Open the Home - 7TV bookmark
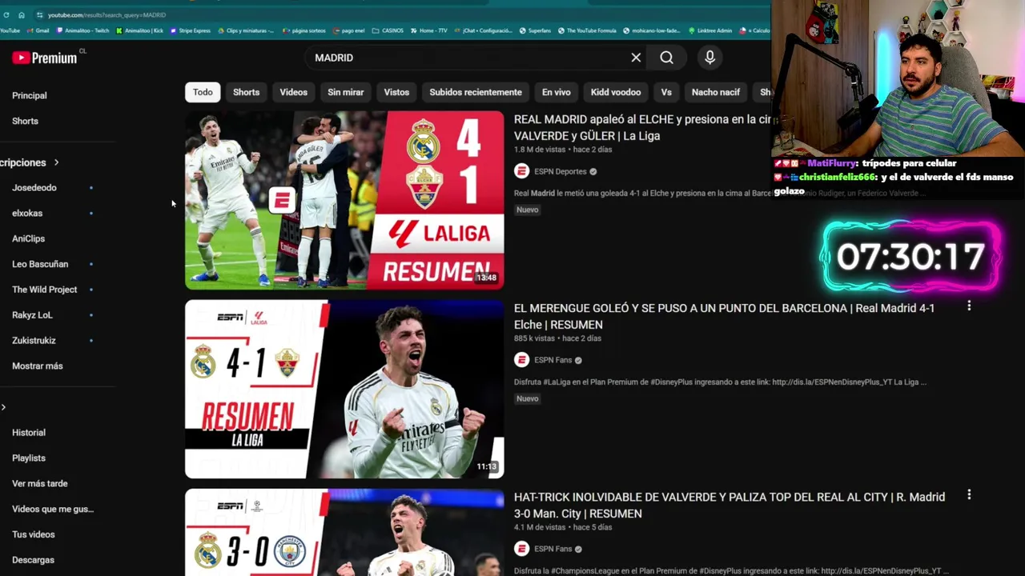 428,30
